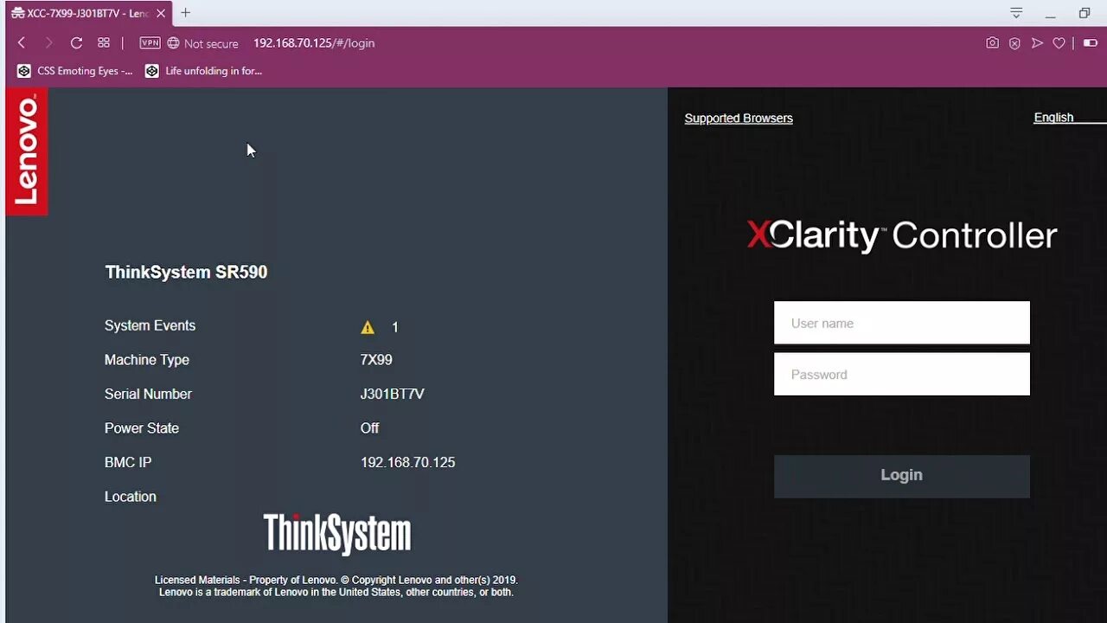Open the Life unfolding in for bookmark
The image size is (1107, 623).
click(x=203, y=71)
